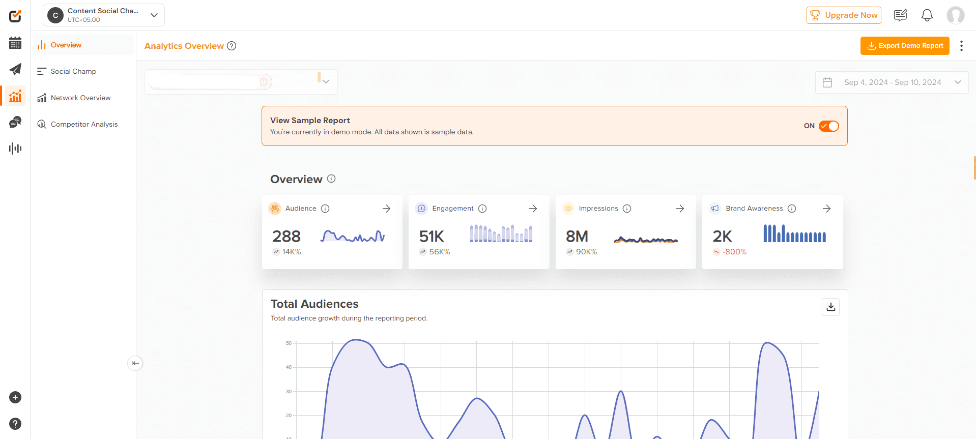Click Export Demo Report

[x=905, y=46]
